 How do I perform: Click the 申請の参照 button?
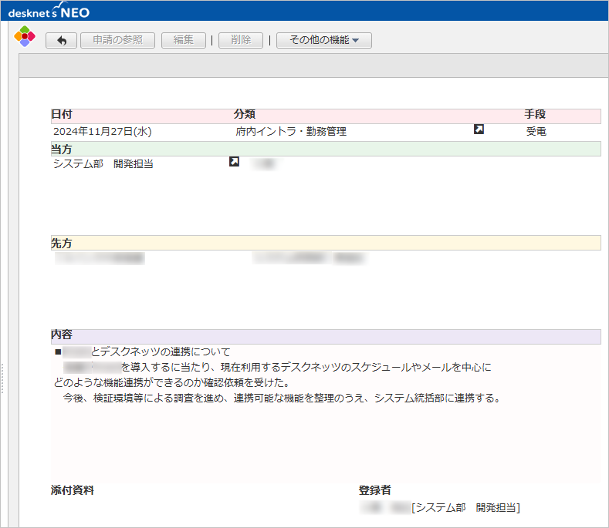tap(117, 40)
